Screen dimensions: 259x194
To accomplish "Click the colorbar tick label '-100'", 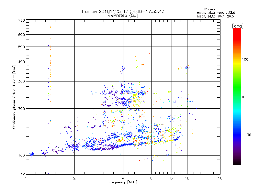I will point(246,135).
